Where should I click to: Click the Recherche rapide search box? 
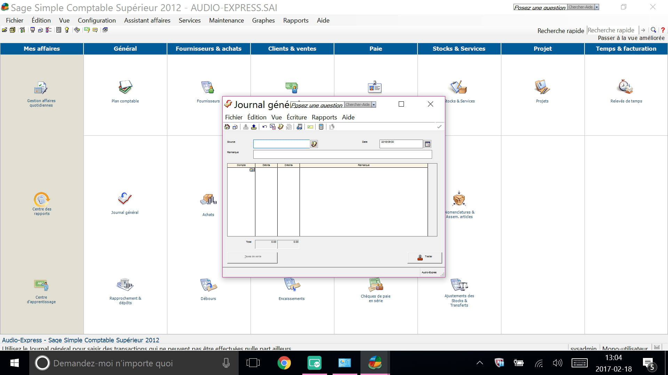point(612,30)
